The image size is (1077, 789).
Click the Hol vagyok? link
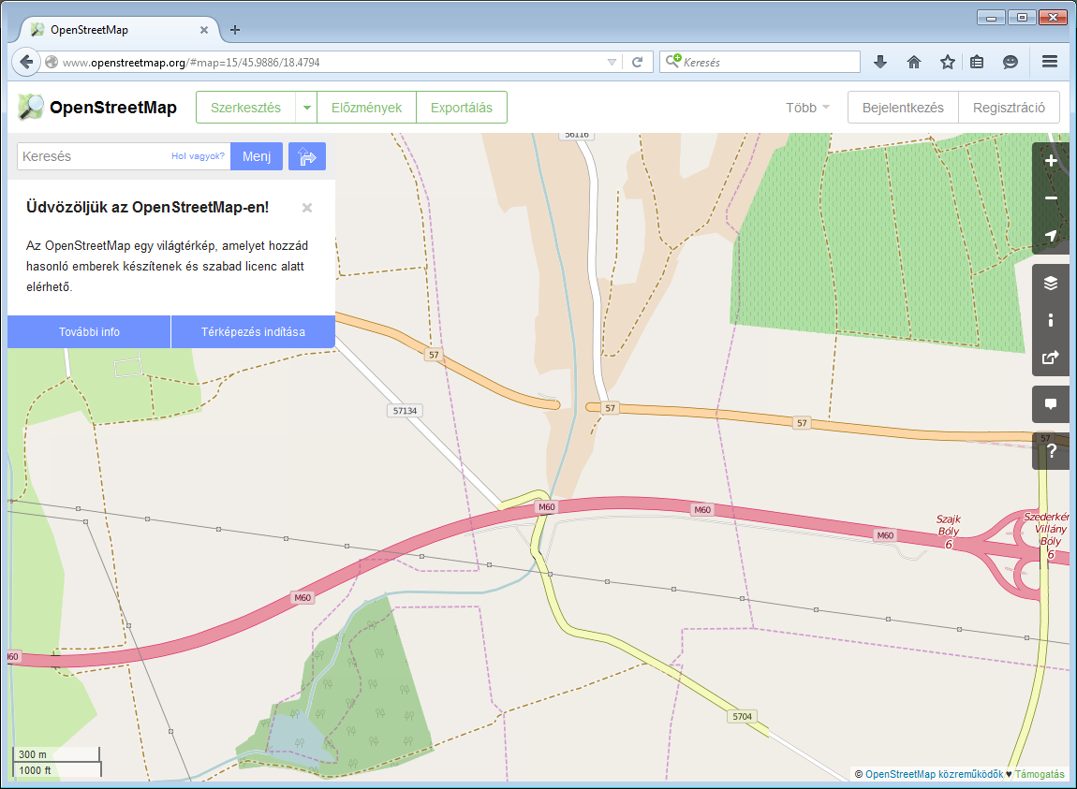coord(198,156)
